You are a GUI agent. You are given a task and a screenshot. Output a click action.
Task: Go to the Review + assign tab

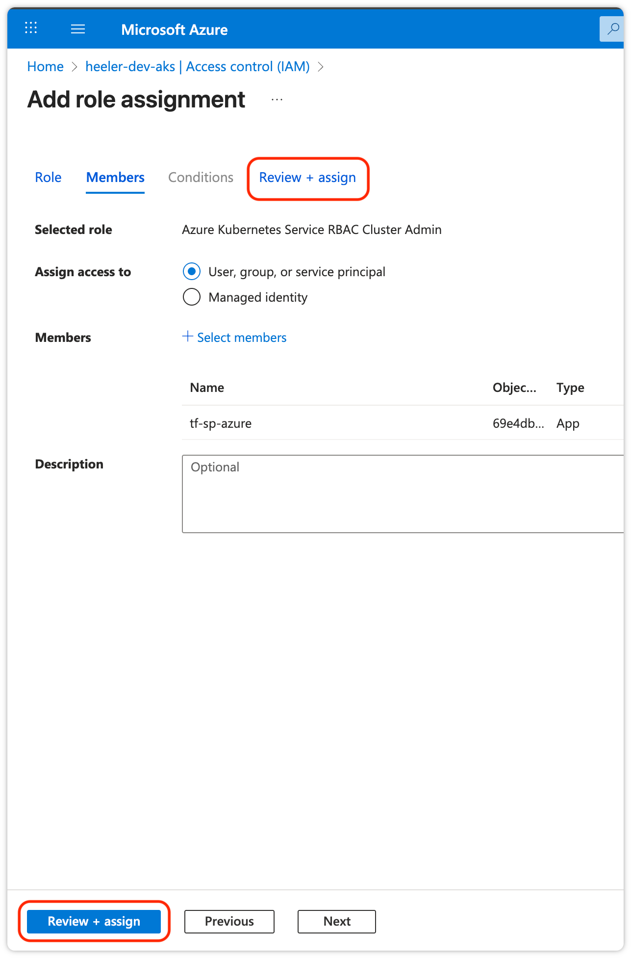[x=307, y=178]
